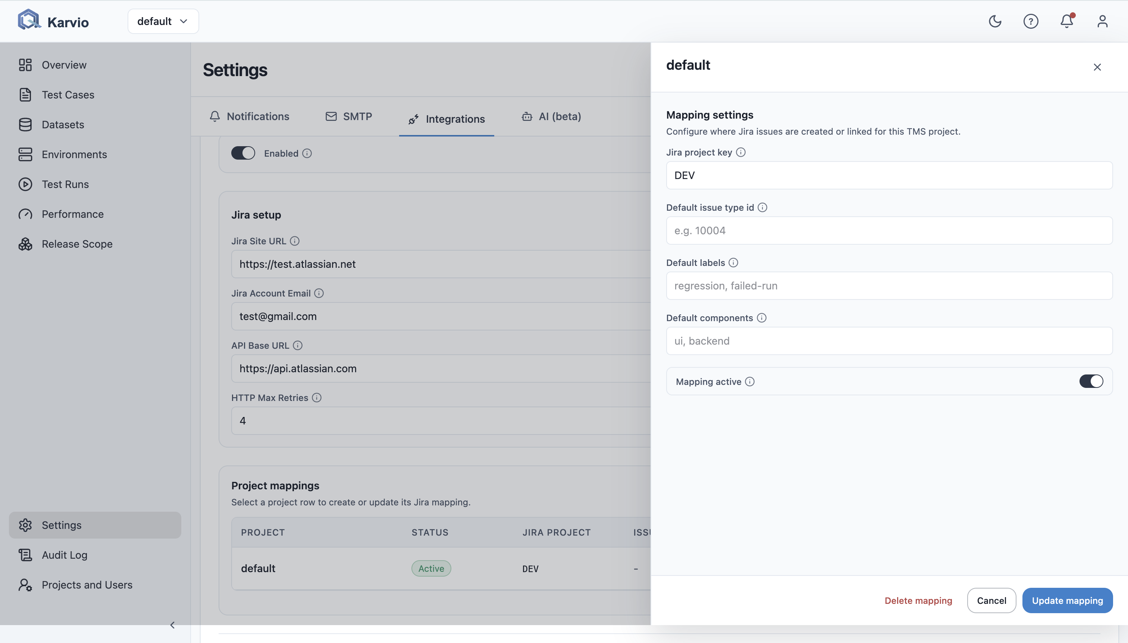Click the Test Cases document icon
The image size is (1128, 643).
pos(25,94)
